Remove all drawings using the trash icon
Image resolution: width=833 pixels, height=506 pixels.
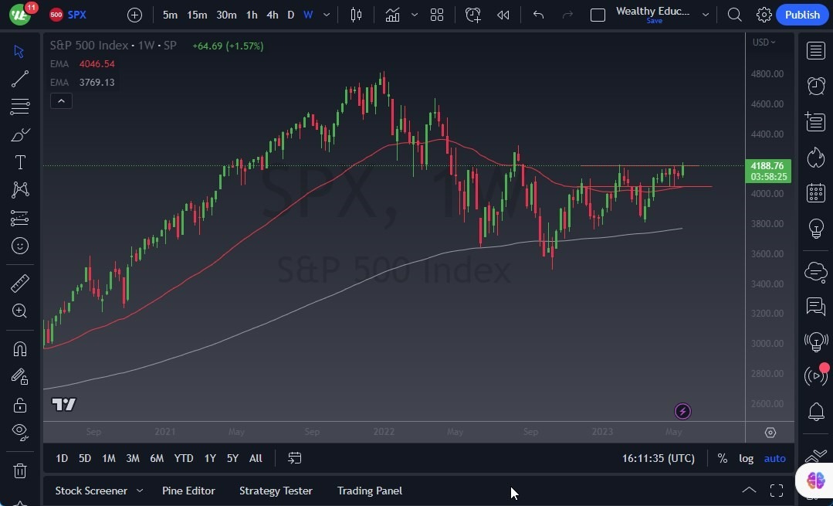pos(19,470)
